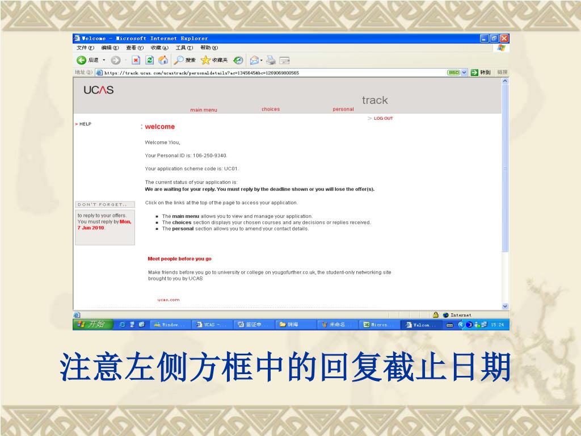581x436 pixels.
Task: Click the padlock security icon in status bar
Action: point(435,315)
